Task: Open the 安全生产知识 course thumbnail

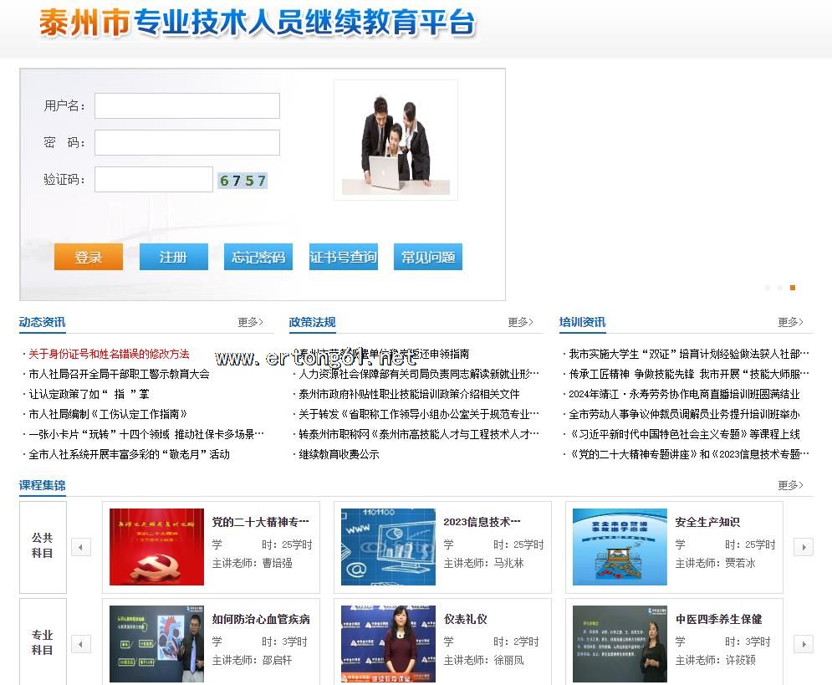Action: tap(620, 547)
